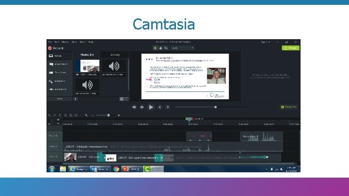Viewport: 349px width, 196px height.
Task: Open Google Chrome from taskbar
Action: click(x=116, y=169)
